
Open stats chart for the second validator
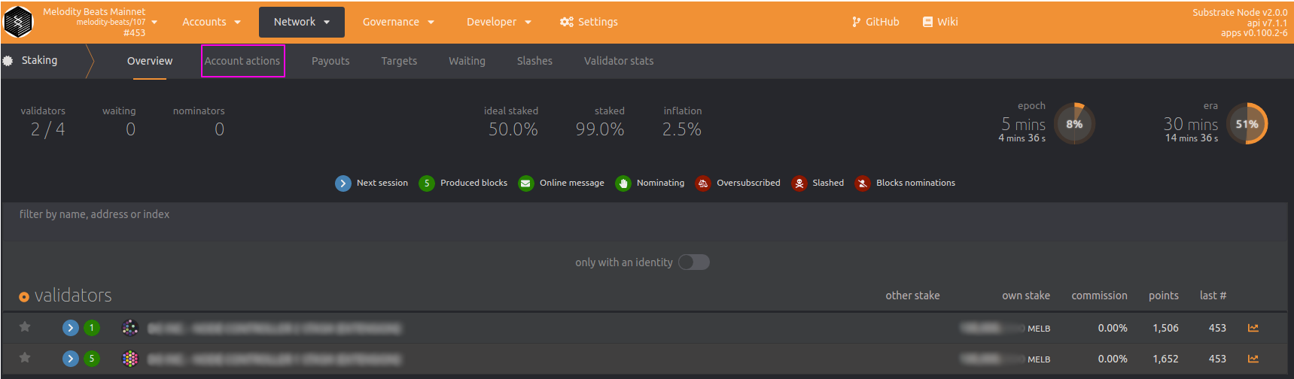(1253, 359)
